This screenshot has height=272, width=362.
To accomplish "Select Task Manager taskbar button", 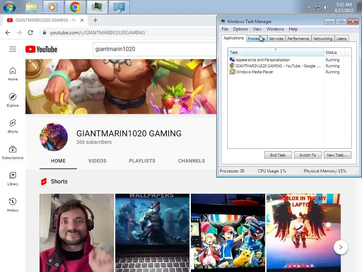I will pyautogui.click(x=97, y=7).
